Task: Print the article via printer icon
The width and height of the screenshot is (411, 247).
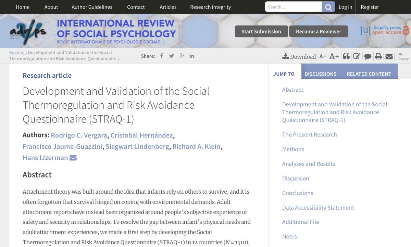Action: [378, 56]
